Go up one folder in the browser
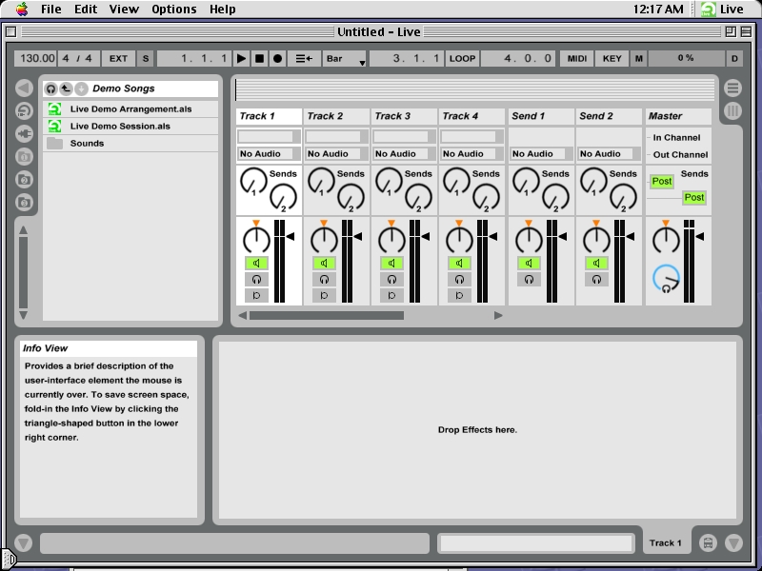Viewport: 762px width, 571px height. [x=66, y=89]
